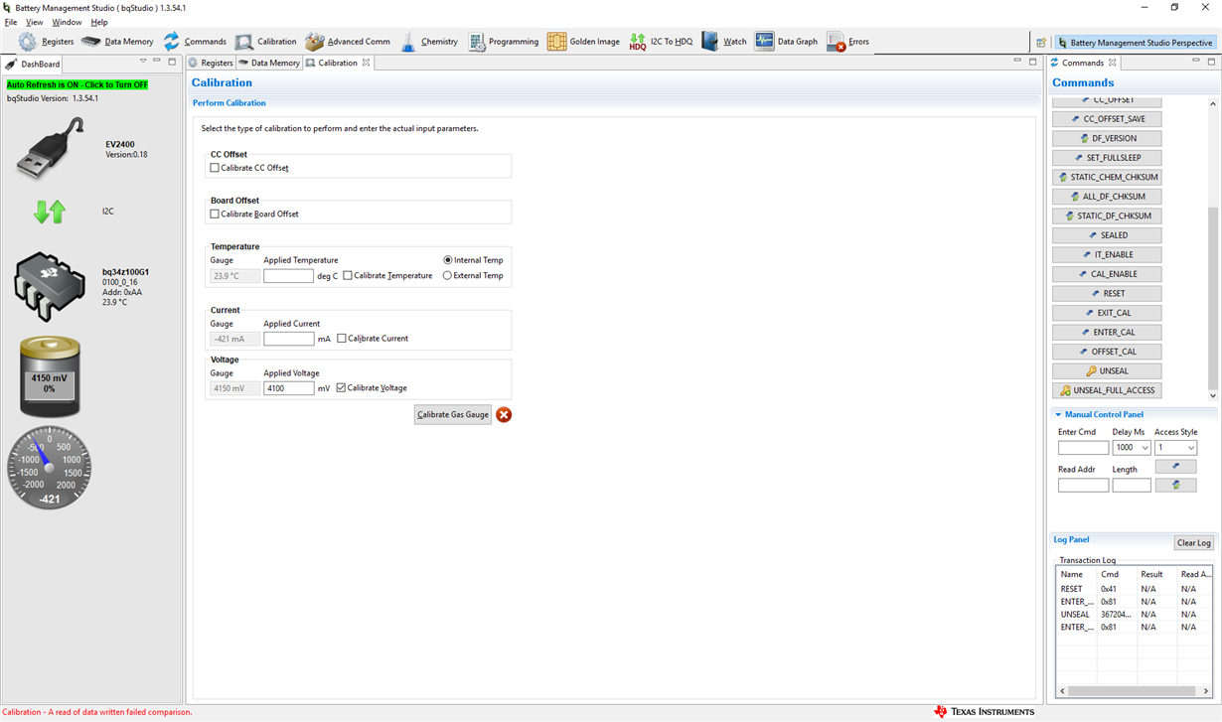Send the UNSEAL command
This screenshot has height=722, width=1222.
click(x=1107, y=371)
